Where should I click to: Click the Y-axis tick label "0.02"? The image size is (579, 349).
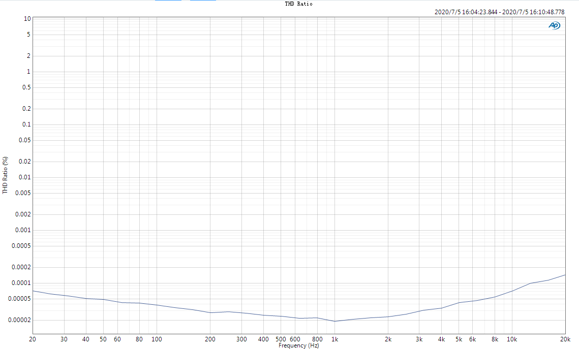pyautogui.click(x=25, y=162)
